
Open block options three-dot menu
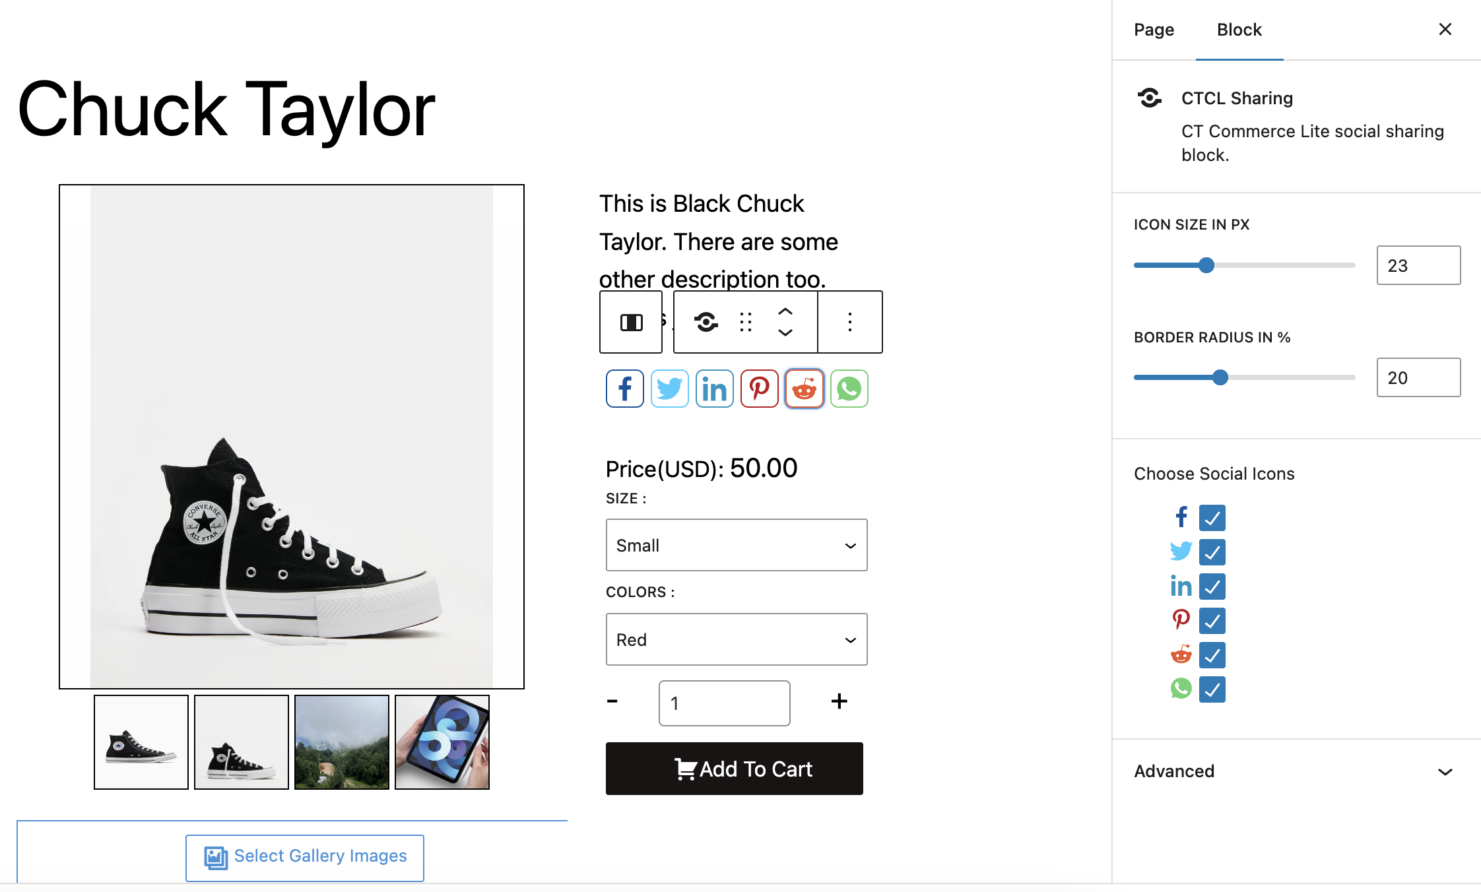tap(850, 322)
